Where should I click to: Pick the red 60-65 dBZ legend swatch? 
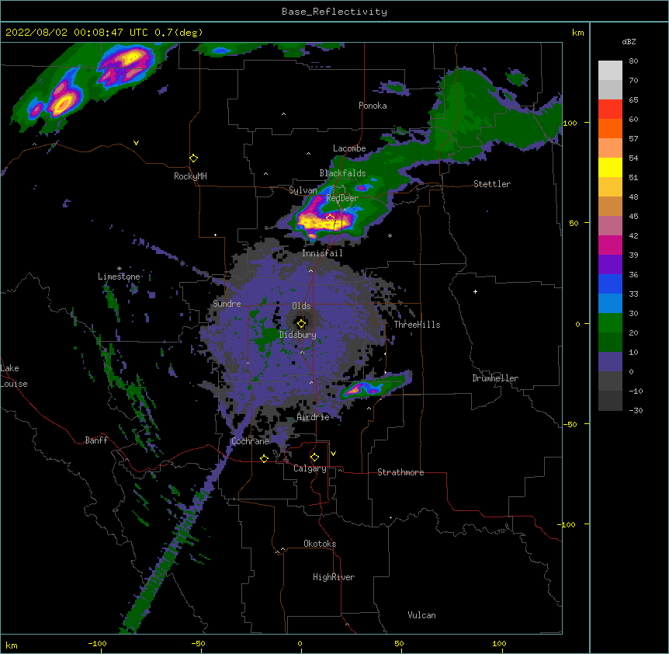(610, 110)
